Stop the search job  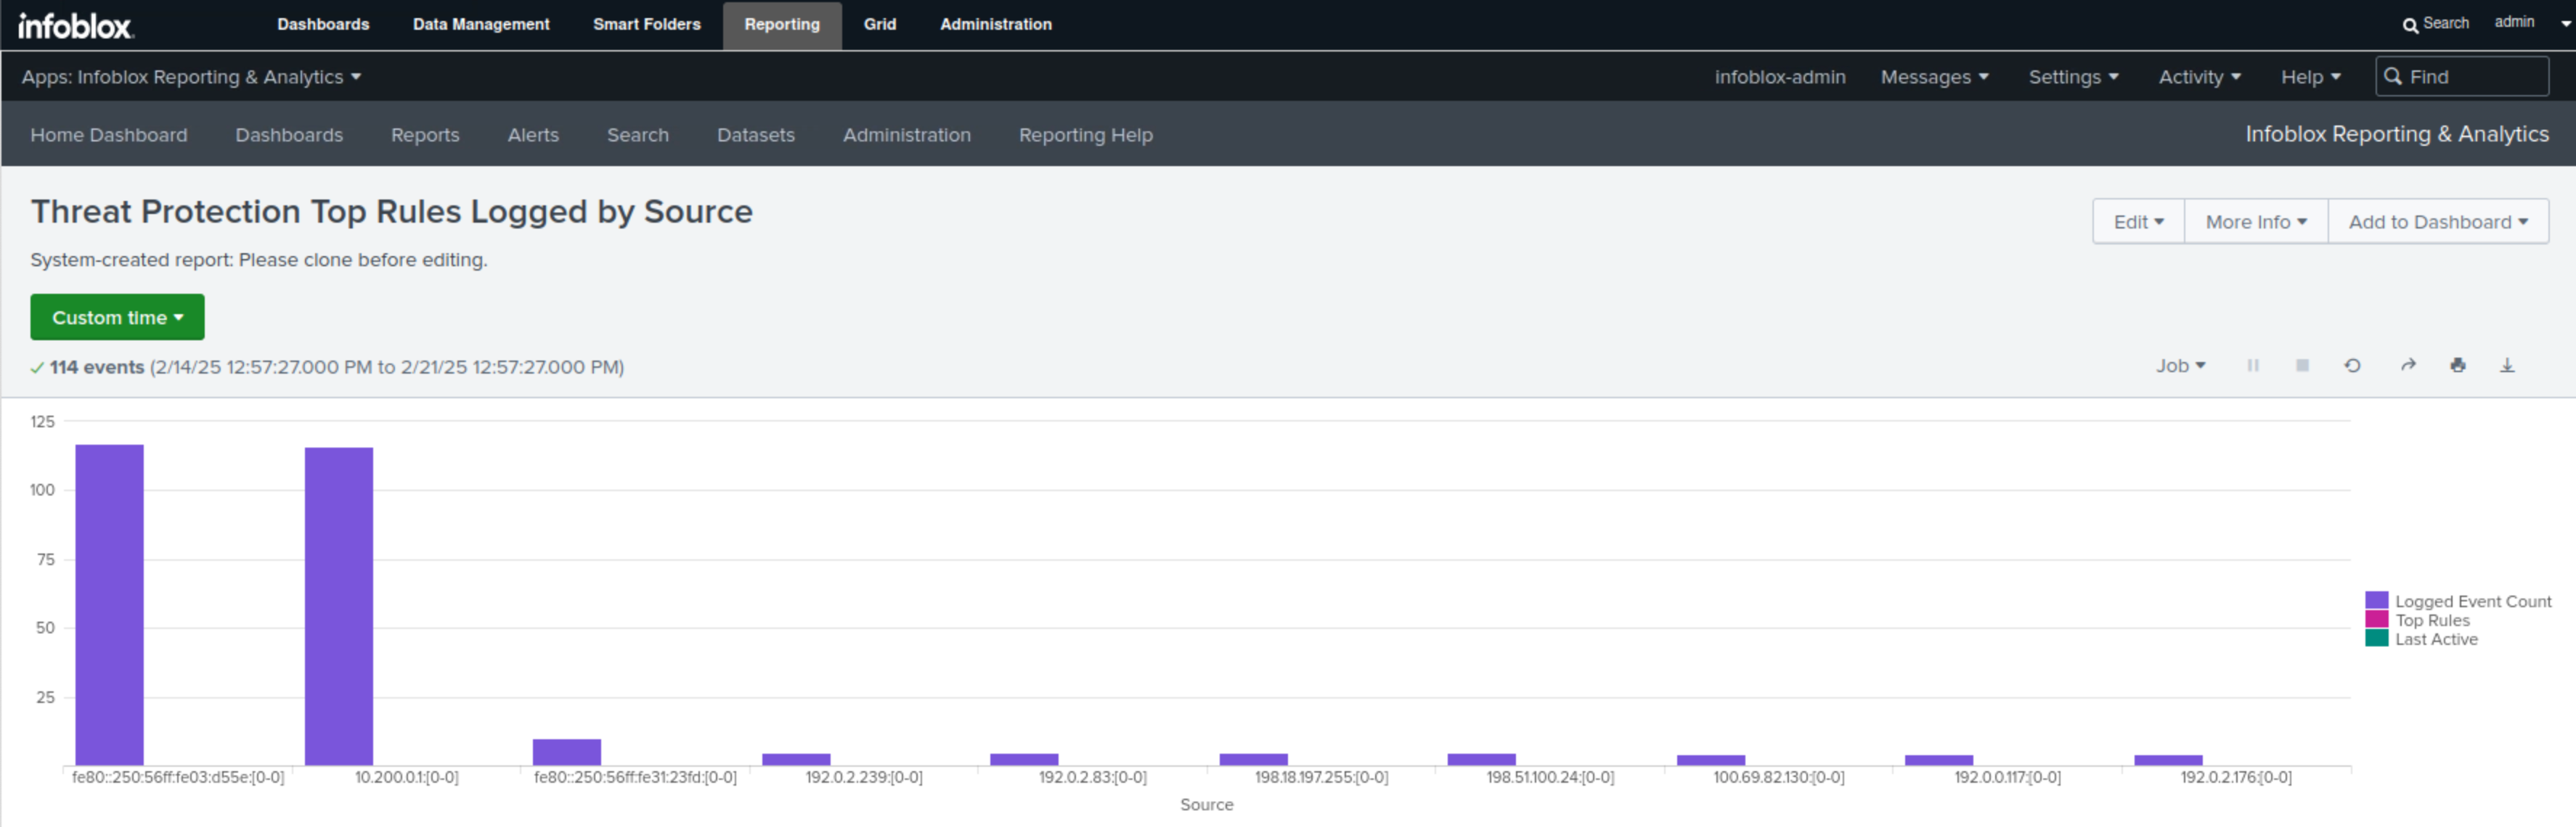tap(2302, 366)
